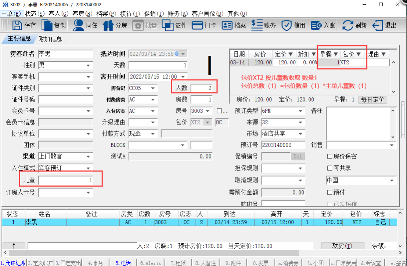Click the 刷新 (Refresh) icon
The width and height of the screenshot is (407, 266).
354,25
